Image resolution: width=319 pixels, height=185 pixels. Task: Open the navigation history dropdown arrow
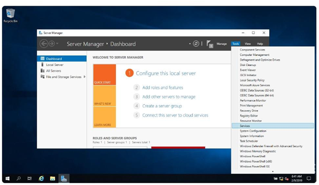pyautogui.click(x=57, y=43)
